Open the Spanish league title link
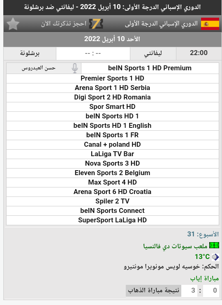222x305 pixels. pos(161,24)
